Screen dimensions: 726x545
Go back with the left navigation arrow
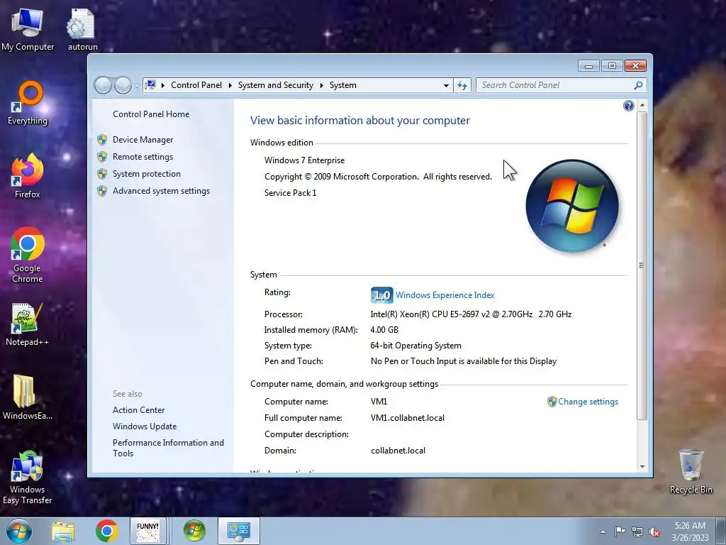click(x=103, y=85)
